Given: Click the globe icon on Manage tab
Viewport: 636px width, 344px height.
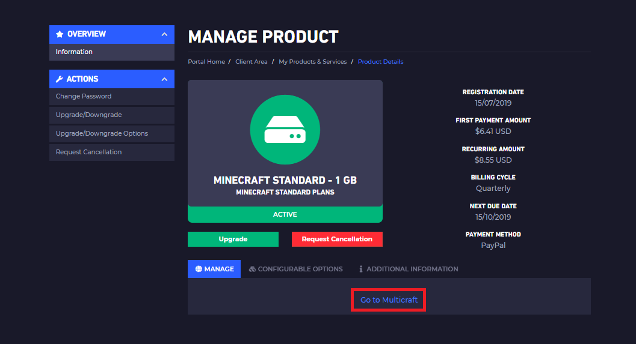Looking at the screenshot, I should [x=199, y=269].
